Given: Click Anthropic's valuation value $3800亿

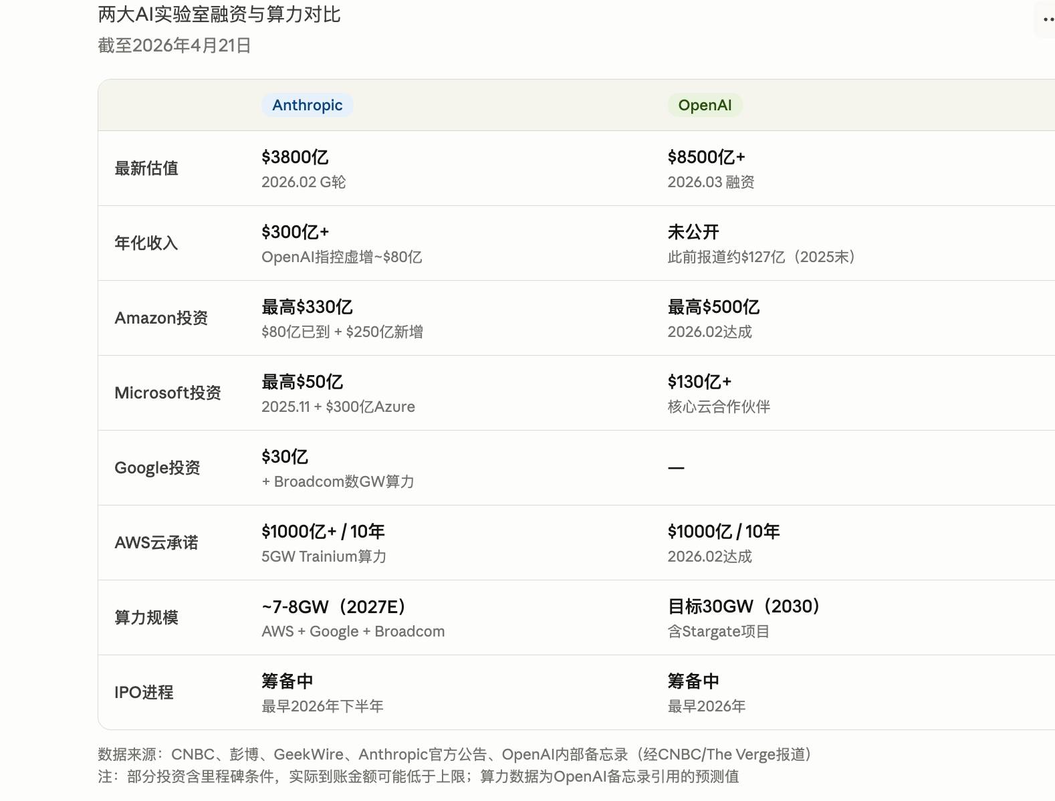Looking at the screenshot, I should click(295, 157).
